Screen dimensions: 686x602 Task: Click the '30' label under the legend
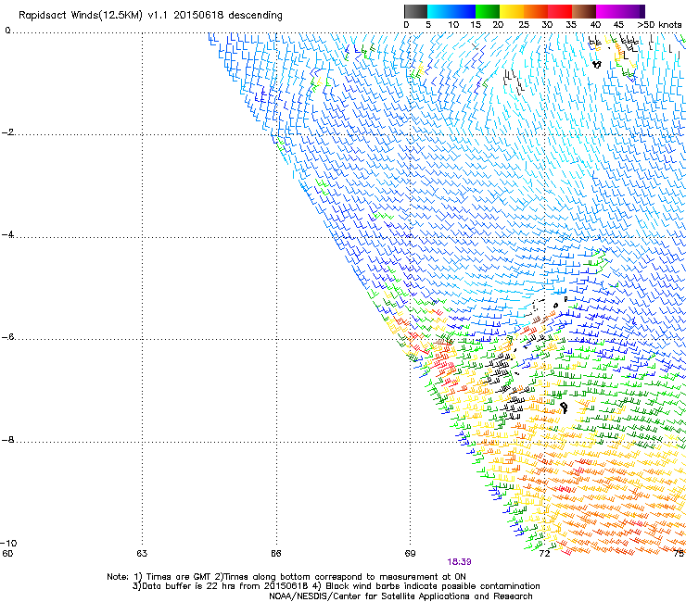click(547, 25)
